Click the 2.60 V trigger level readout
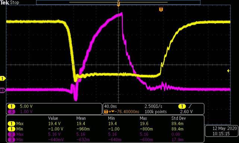This screenshot has height=143, width=239. (186, 112)
